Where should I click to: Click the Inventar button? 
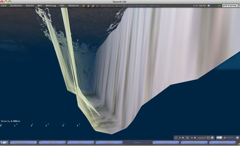(222, 142)
